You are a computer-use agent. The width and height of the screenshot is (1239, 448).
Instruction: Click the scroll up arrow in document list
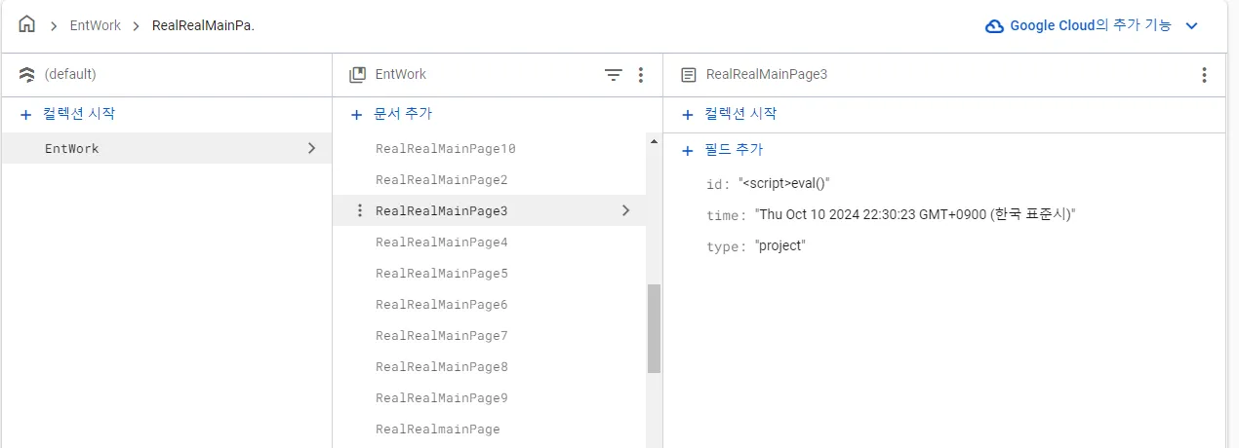pyautogui.click(x=654, y=141)
